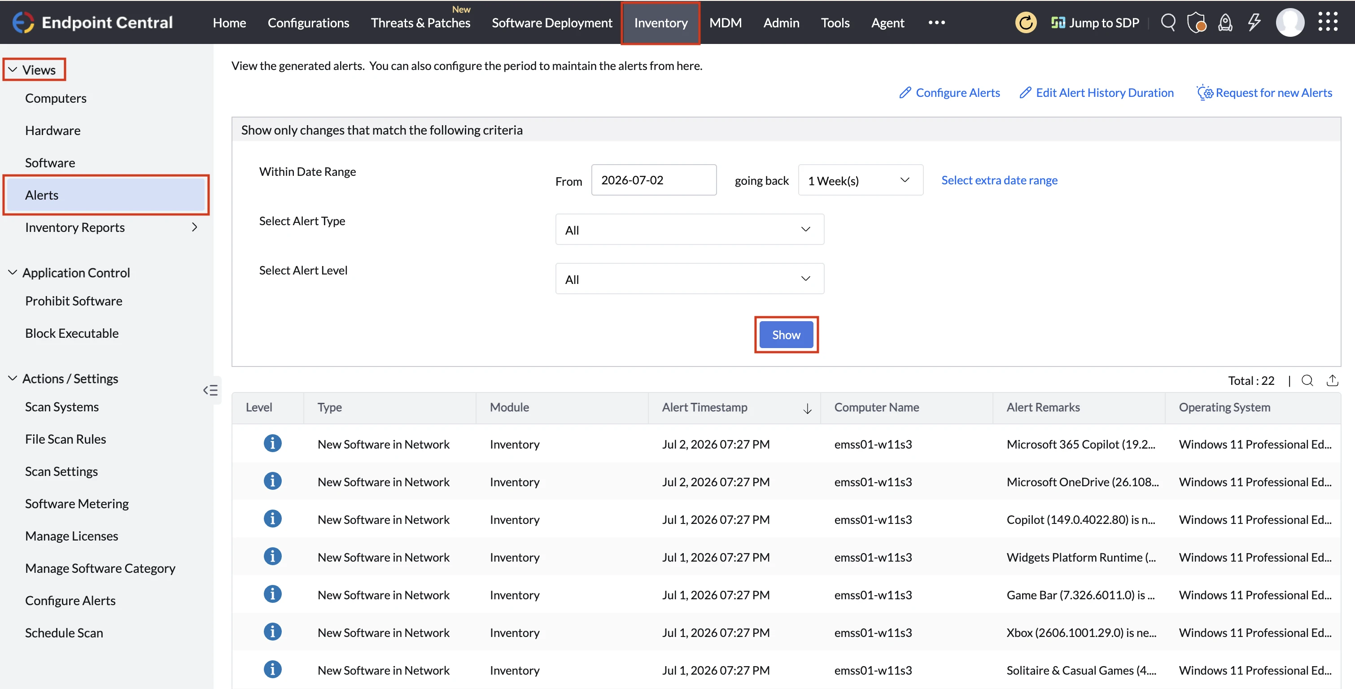Open Prohibit Software in sidebar
Viewport: 1355px width, 689px height.
[74, 301]
